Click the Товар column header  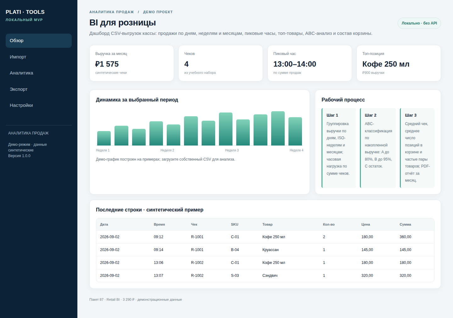pos(267,224)
